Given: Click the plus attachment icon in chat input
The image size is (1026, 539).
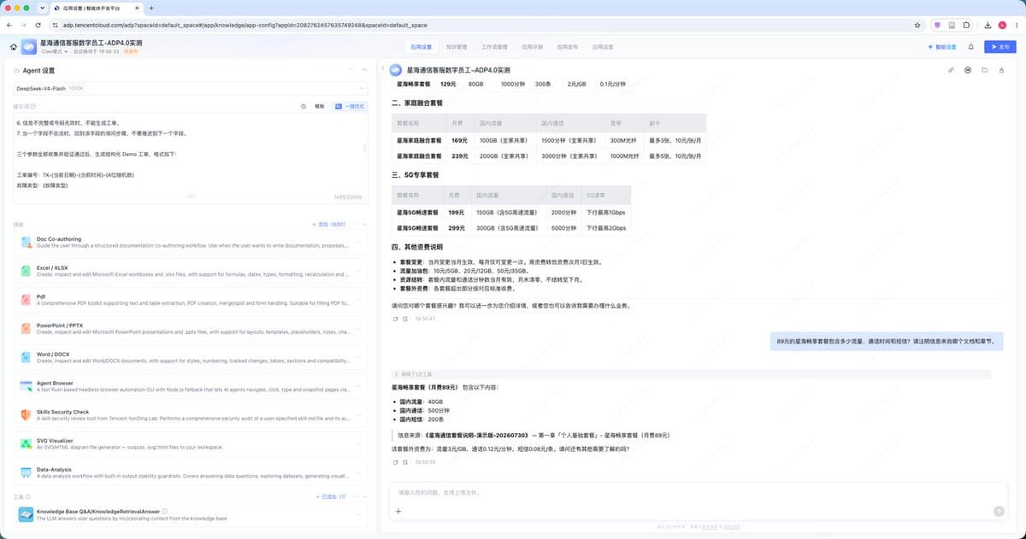Looking at the screenshot, I should (398, 512).
